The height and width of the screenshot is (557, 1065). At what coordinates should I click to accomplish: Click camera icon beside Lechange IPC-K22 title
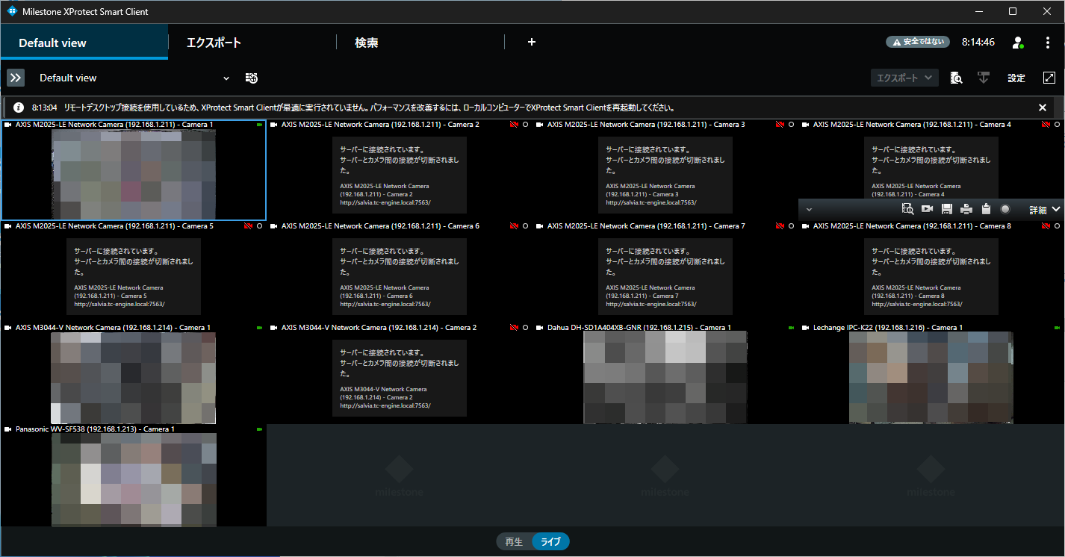[x=806, y=328]
